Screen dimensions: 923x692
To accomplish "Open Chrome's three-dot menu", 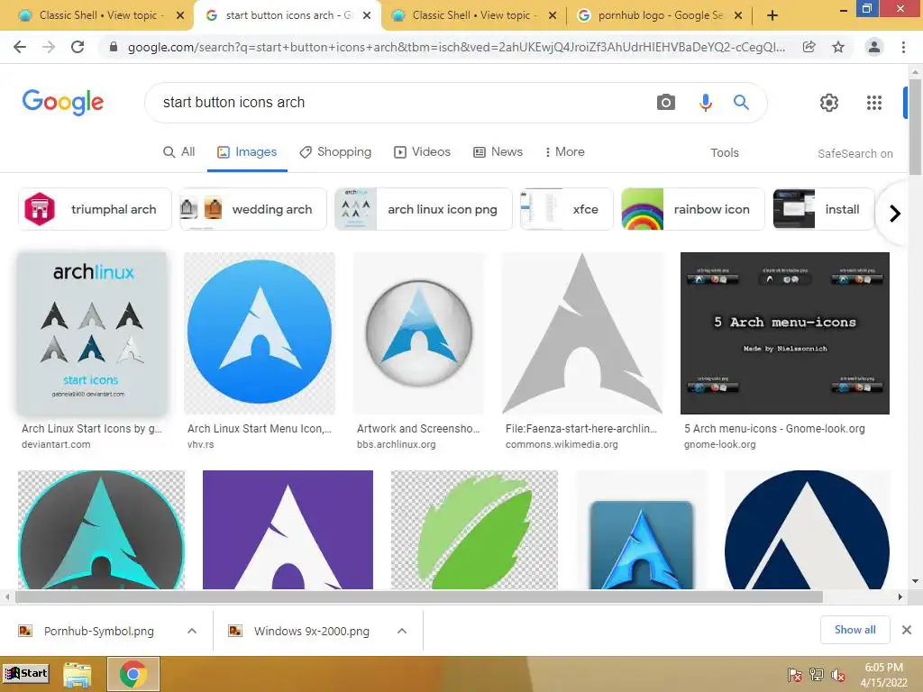I will [x=903, y=47].
